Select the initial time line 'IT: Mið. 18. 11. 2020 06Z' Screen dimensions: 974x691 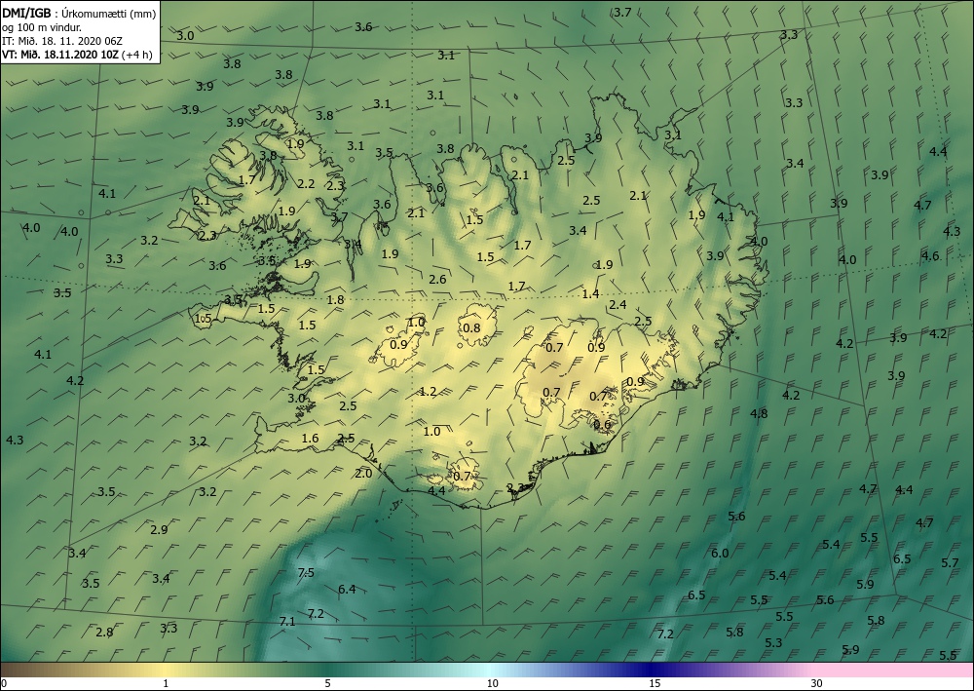[62, 41]
